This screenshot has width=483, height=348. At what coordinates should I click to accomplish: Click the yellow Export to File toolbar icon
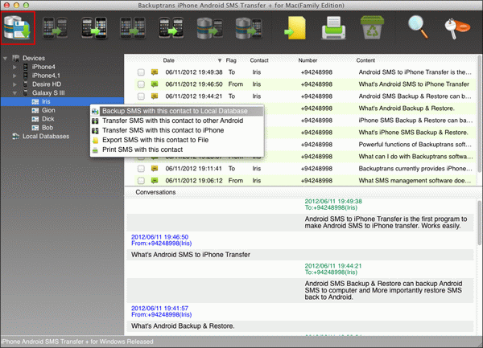point(295,28)
